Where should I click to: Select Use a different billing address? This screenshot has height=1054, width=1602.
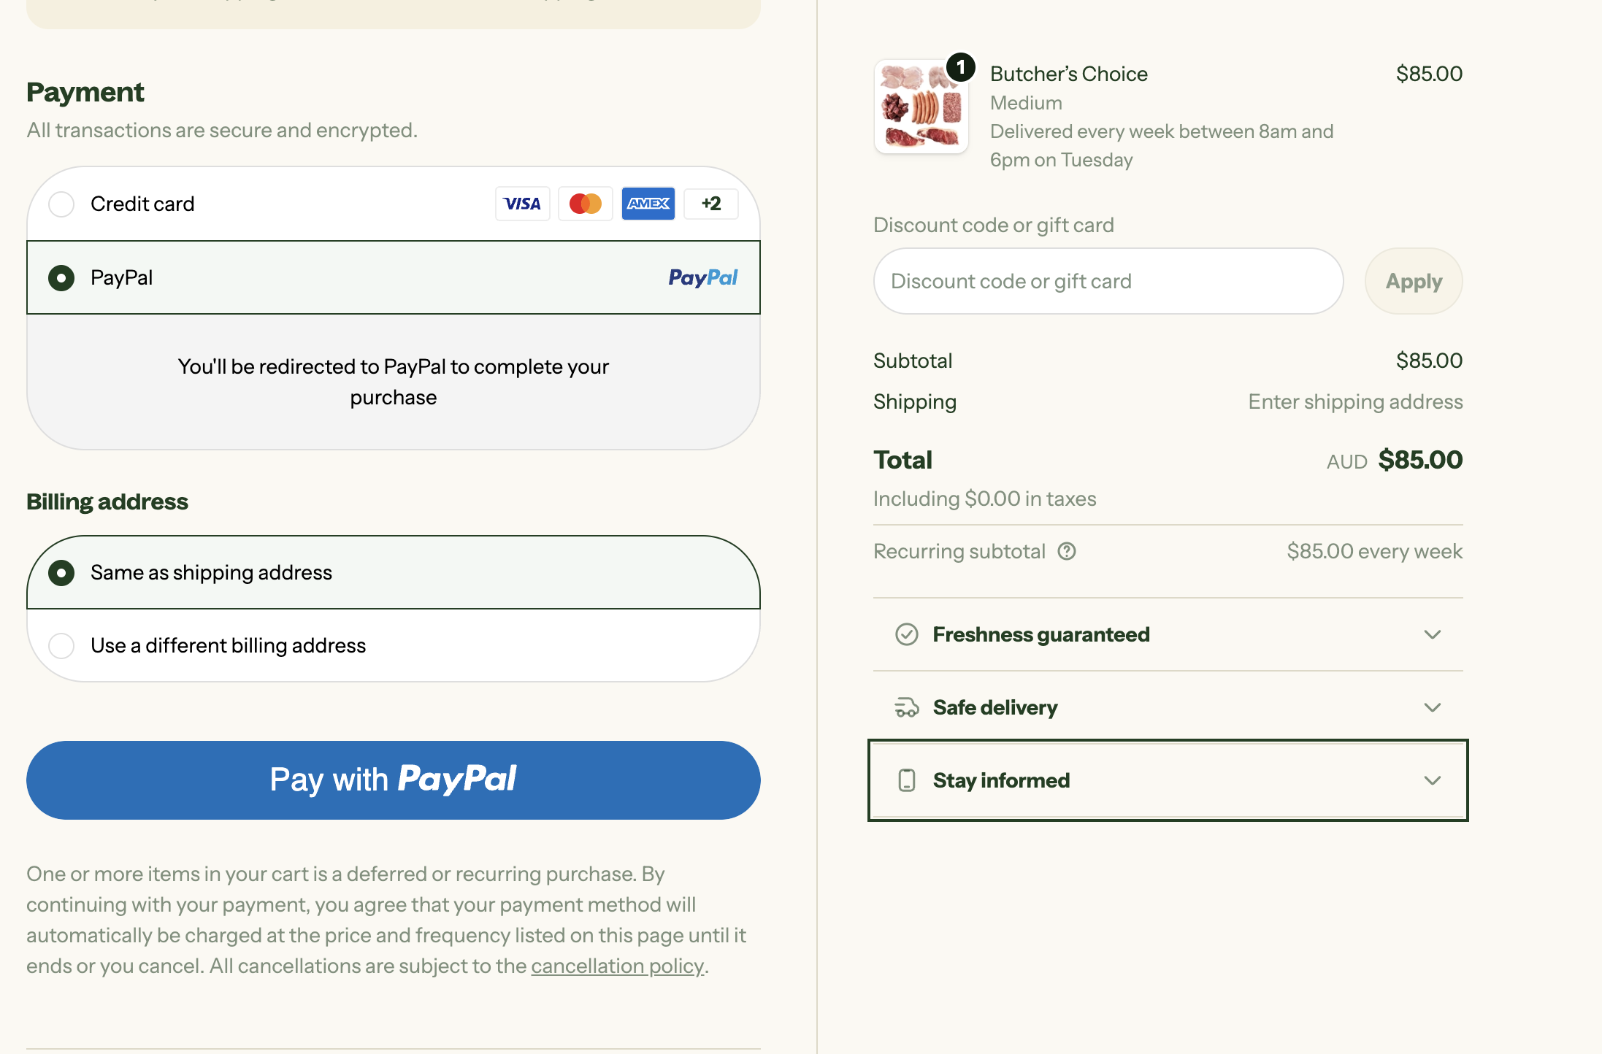pos(61,646)
